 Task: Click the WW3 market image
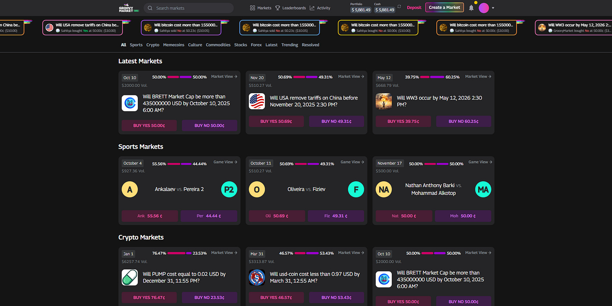[384, 101]
